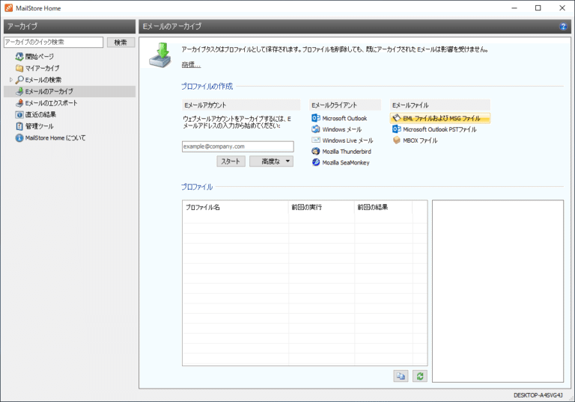575x402 pixels.
Task: Click the Eメールアカウント section header
Action: (241, 105)
